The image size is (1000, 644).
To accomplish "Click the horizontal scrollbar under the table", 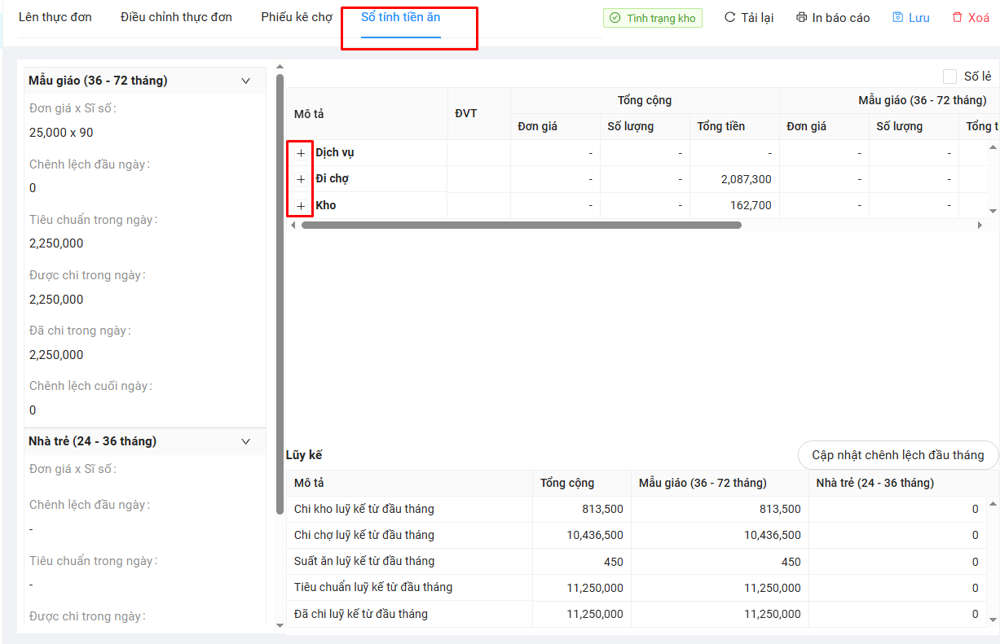I will [522, 226].
